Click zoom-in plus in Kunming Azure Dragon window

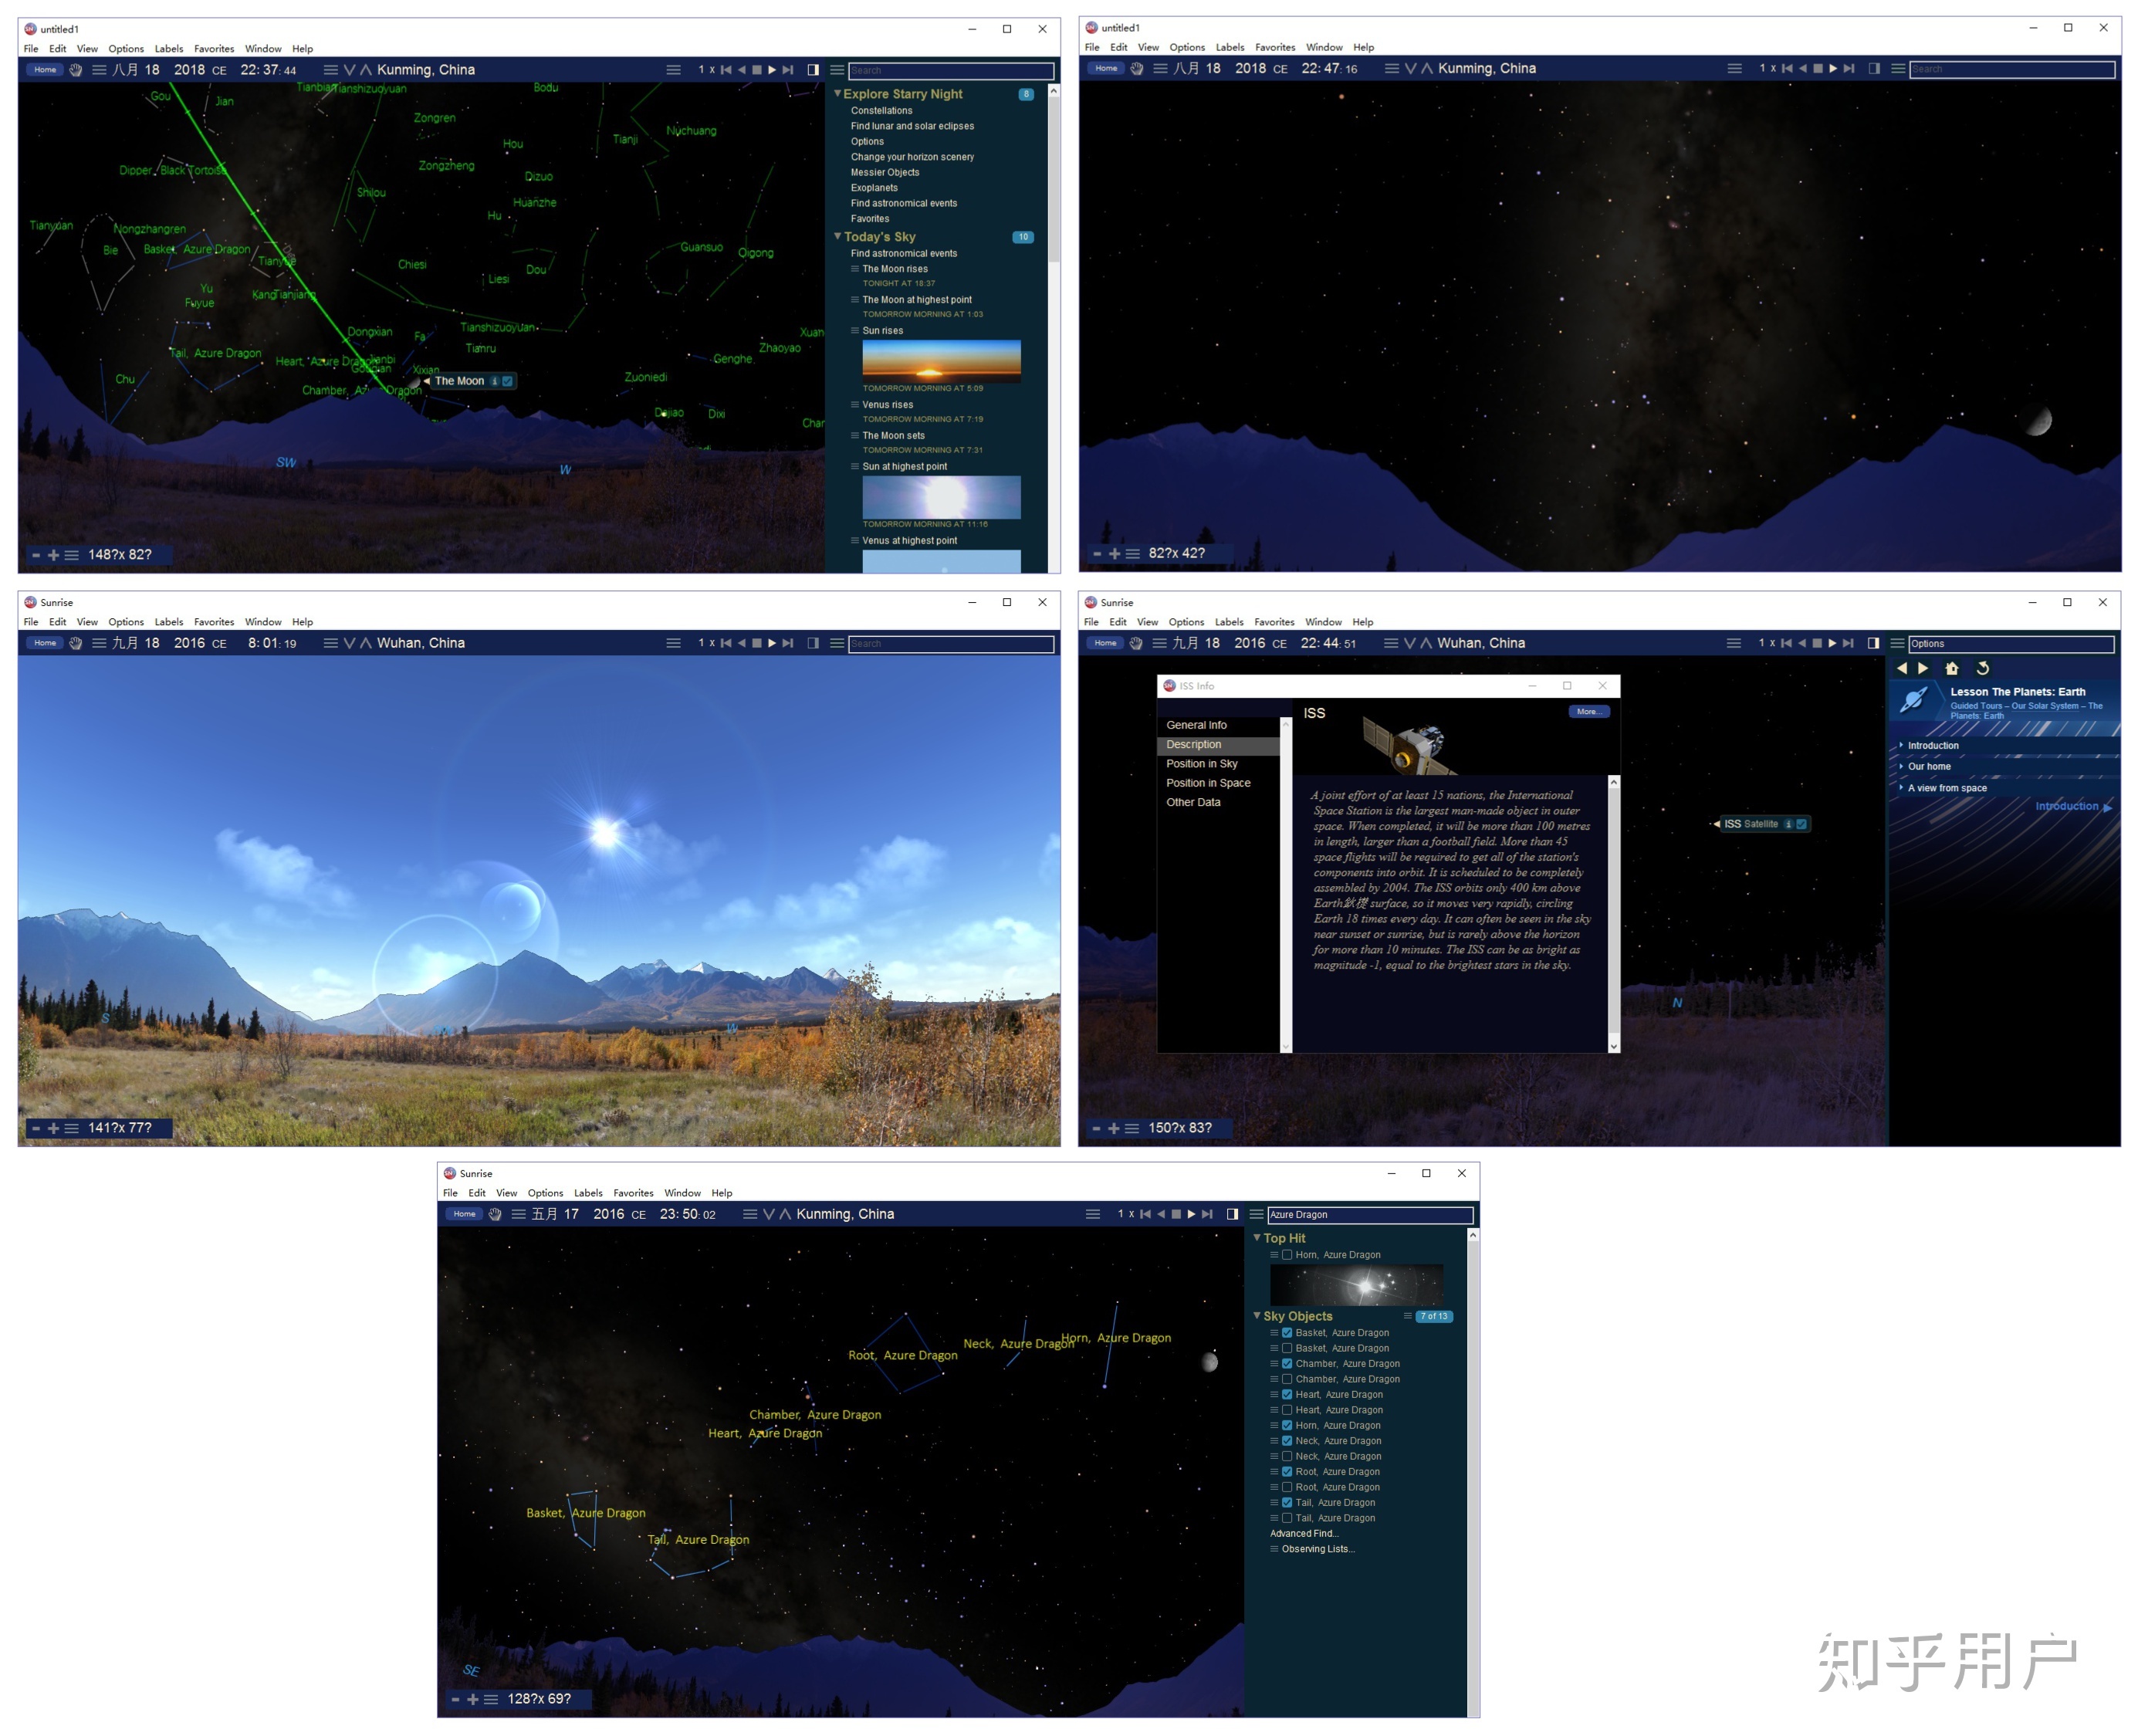point(473,1699)
